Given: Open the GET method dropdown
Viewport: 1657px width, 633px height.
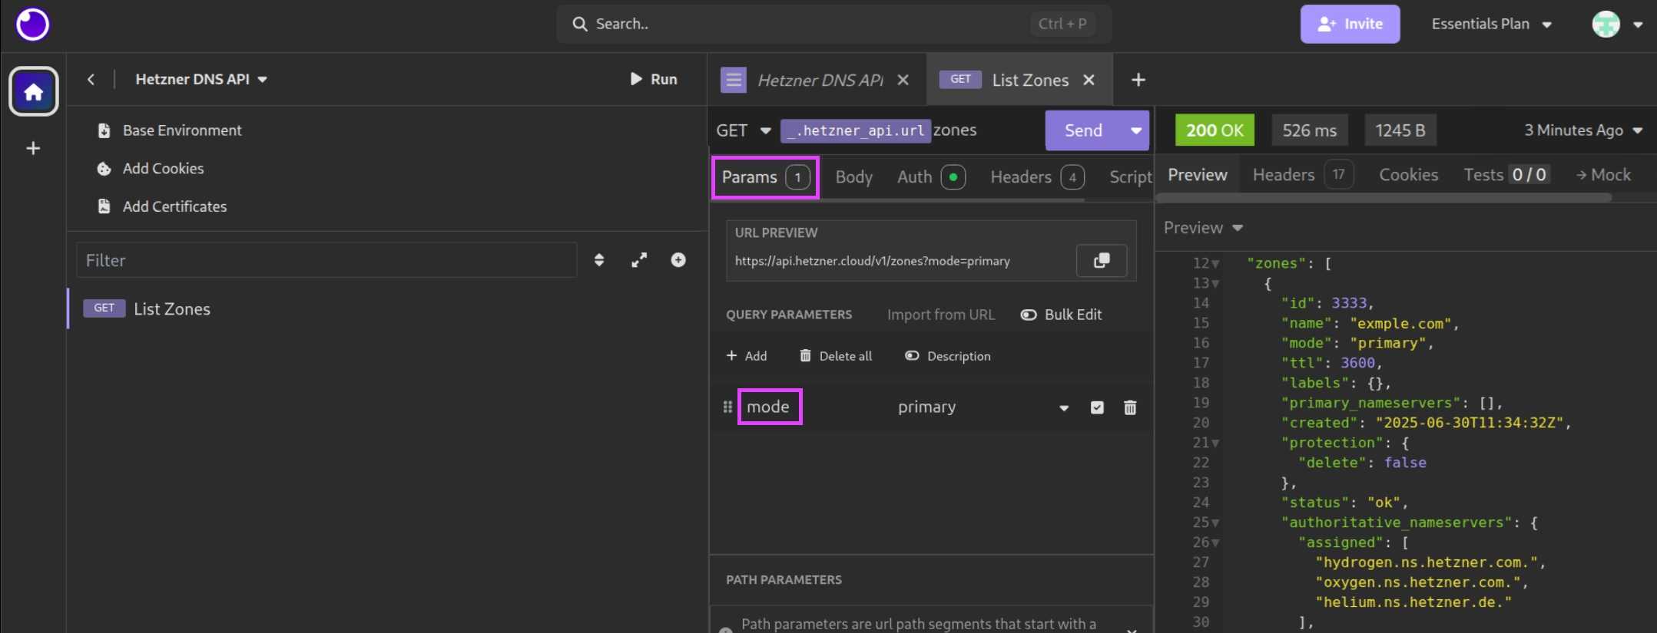Looking at the screenshot, I should coord(743,130).
